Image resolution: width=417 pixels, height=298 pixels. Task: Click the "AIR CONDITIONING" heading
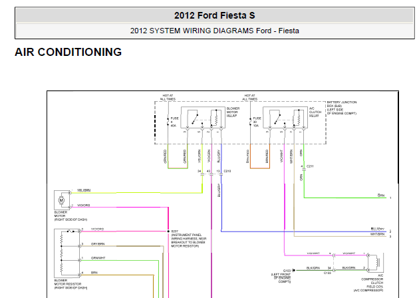click(69, 52)
